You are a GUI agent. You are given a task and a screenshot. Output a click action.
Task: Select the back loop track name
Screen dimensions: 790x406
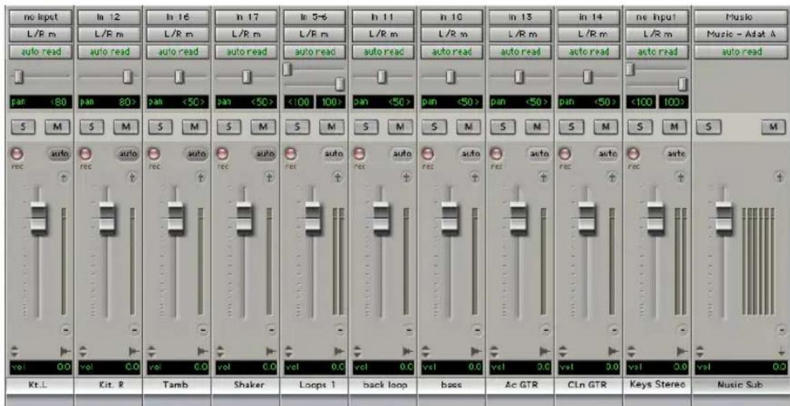pos(383,385)
